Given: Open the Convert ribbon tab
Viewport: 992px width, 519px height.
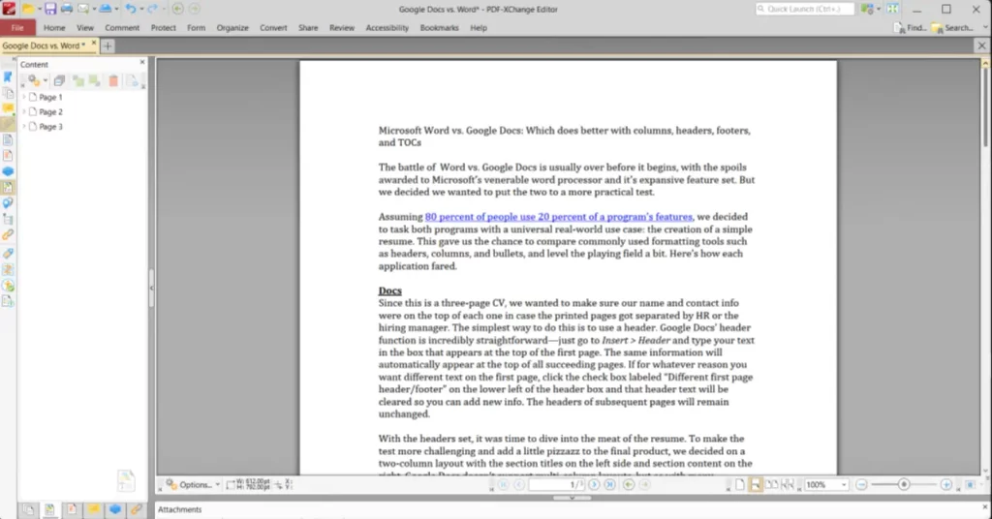Looking at the screenshot, I should click(273, 28).
